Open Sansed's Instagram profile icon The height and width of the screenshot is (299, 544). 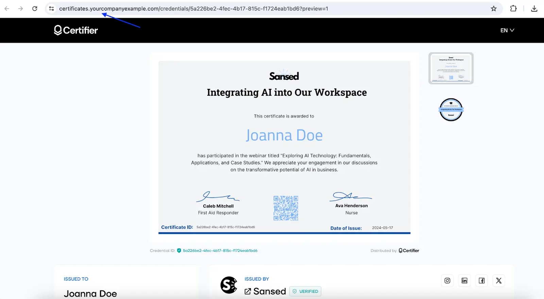(x=447, y=281)
